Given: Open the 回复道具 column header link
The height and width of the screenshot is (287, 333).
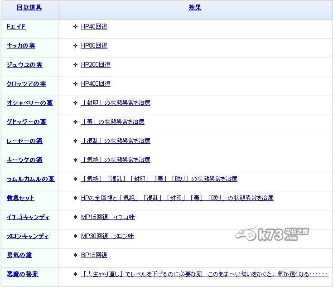Looking at the screenshot, I should coord(29,8).
